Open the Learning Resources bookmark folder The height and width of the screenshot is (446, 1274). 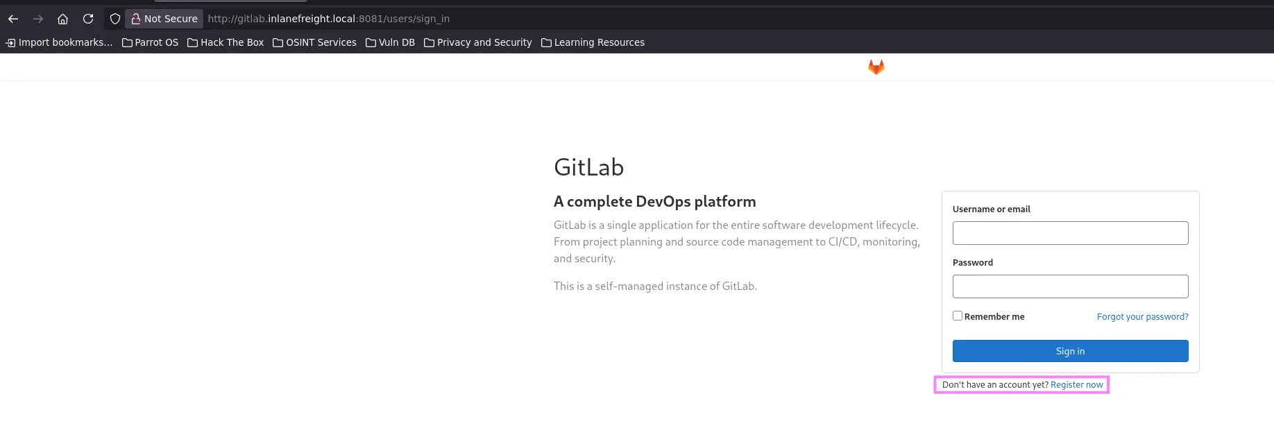coord(593,42)
